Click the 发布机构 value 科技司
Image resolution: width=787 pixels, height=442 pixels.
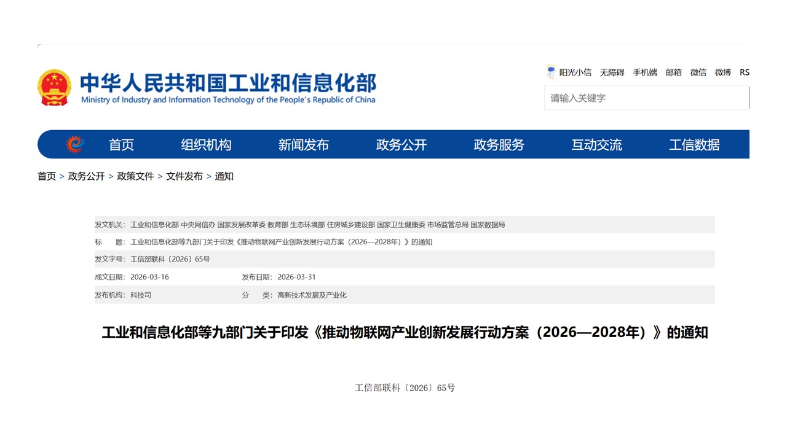pos(141,295)
